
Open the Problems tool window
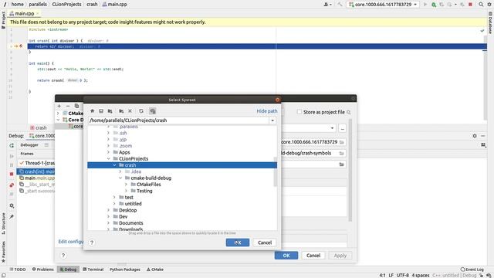point(43,270)
